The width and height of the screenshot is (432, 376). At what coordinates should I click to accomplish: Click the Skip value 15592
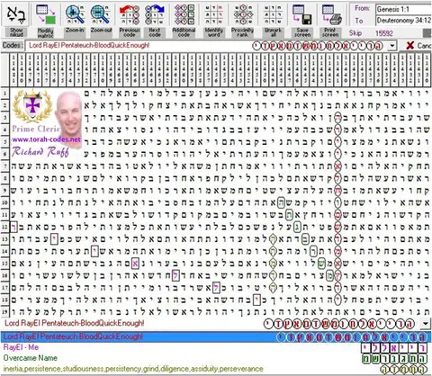coord(384,33)
